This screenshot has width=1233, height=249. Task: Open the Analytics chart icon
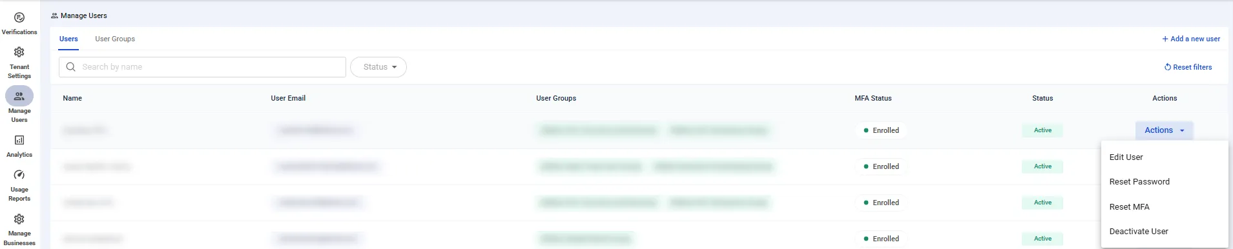click(19, 140)
